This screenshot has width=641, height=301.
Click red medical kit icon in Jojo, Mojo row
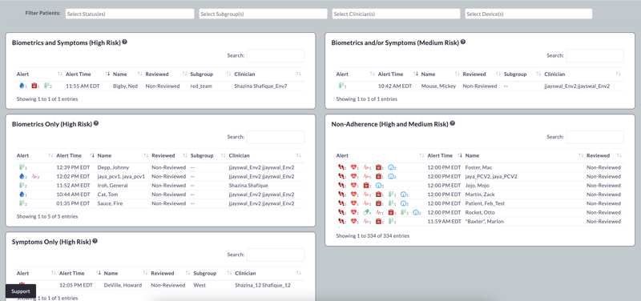tap(366, 186)
